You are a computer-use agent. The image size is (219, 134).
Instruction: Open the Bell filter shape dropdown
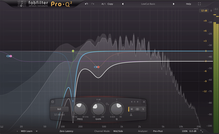click(59, 109)
